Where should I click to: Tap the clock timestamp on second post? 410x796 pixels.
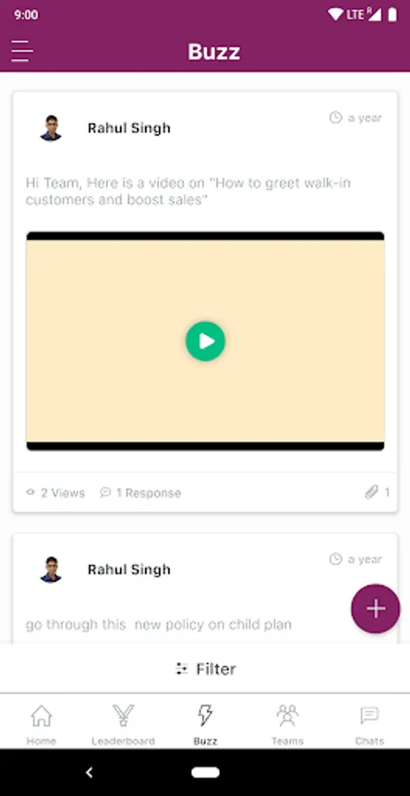pyautogui.click(x=356, y=560)
